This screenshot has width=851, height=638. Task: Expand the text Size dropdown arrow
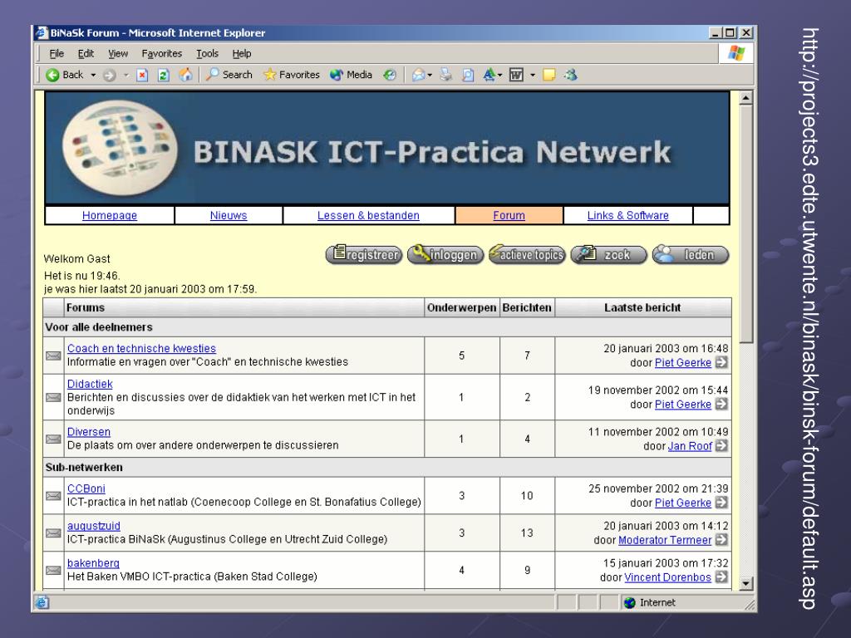point(499,75)
